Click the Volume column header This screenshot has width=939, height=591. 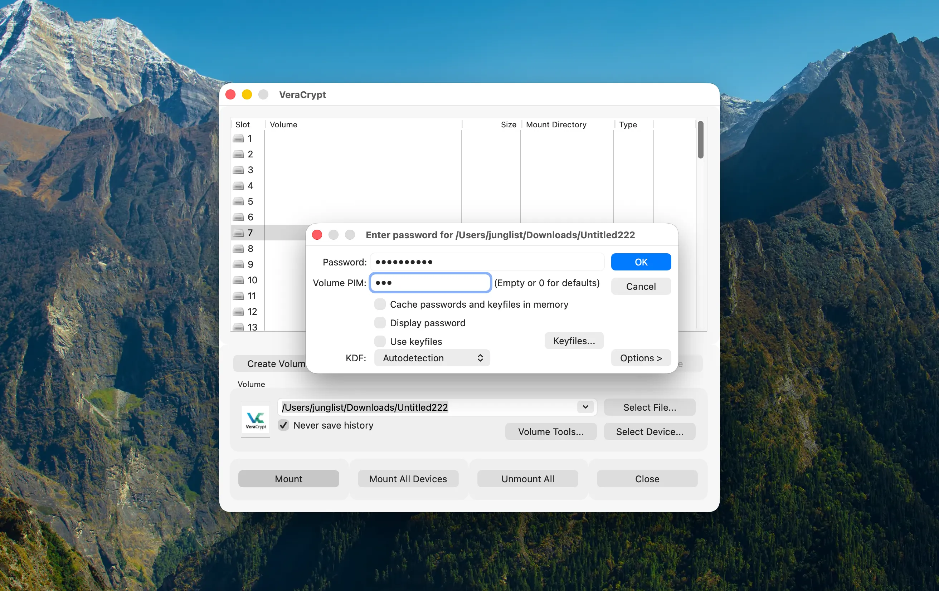pyautogui.click(x=364, y=124)
